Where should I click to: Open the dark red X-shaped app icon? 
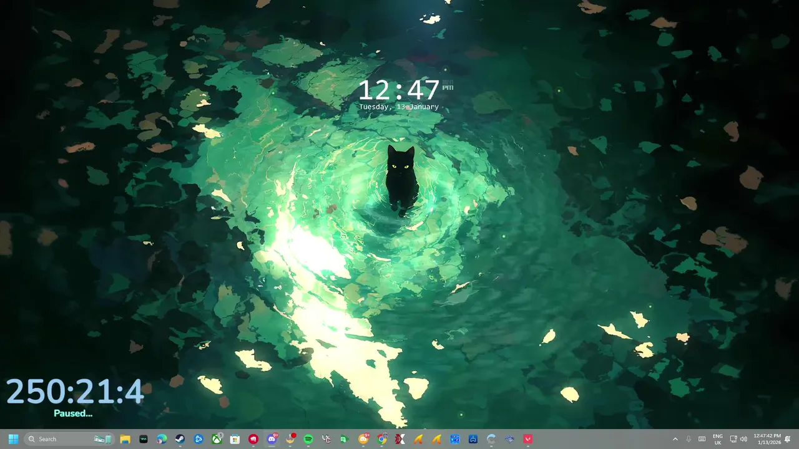point(400,439)
